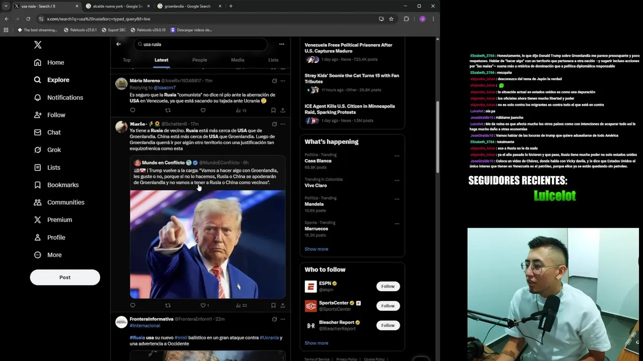Click Grok icon on Mário Moreno's post
The width and height of the screenshot is (643, 361).
(274, 81)
